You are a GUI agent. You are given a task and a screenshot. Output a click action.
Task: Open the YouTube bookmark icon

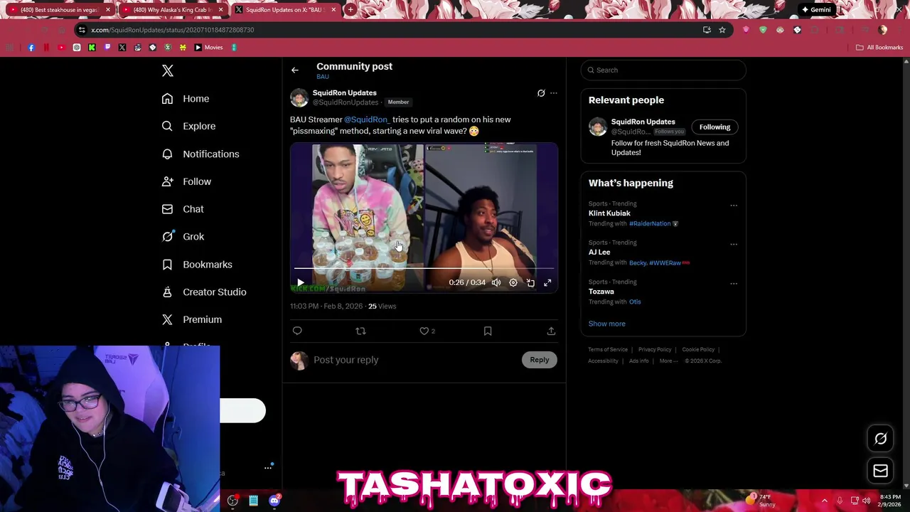[61, 48]
